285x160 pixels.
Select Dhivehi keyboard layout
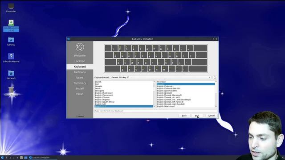98,86
